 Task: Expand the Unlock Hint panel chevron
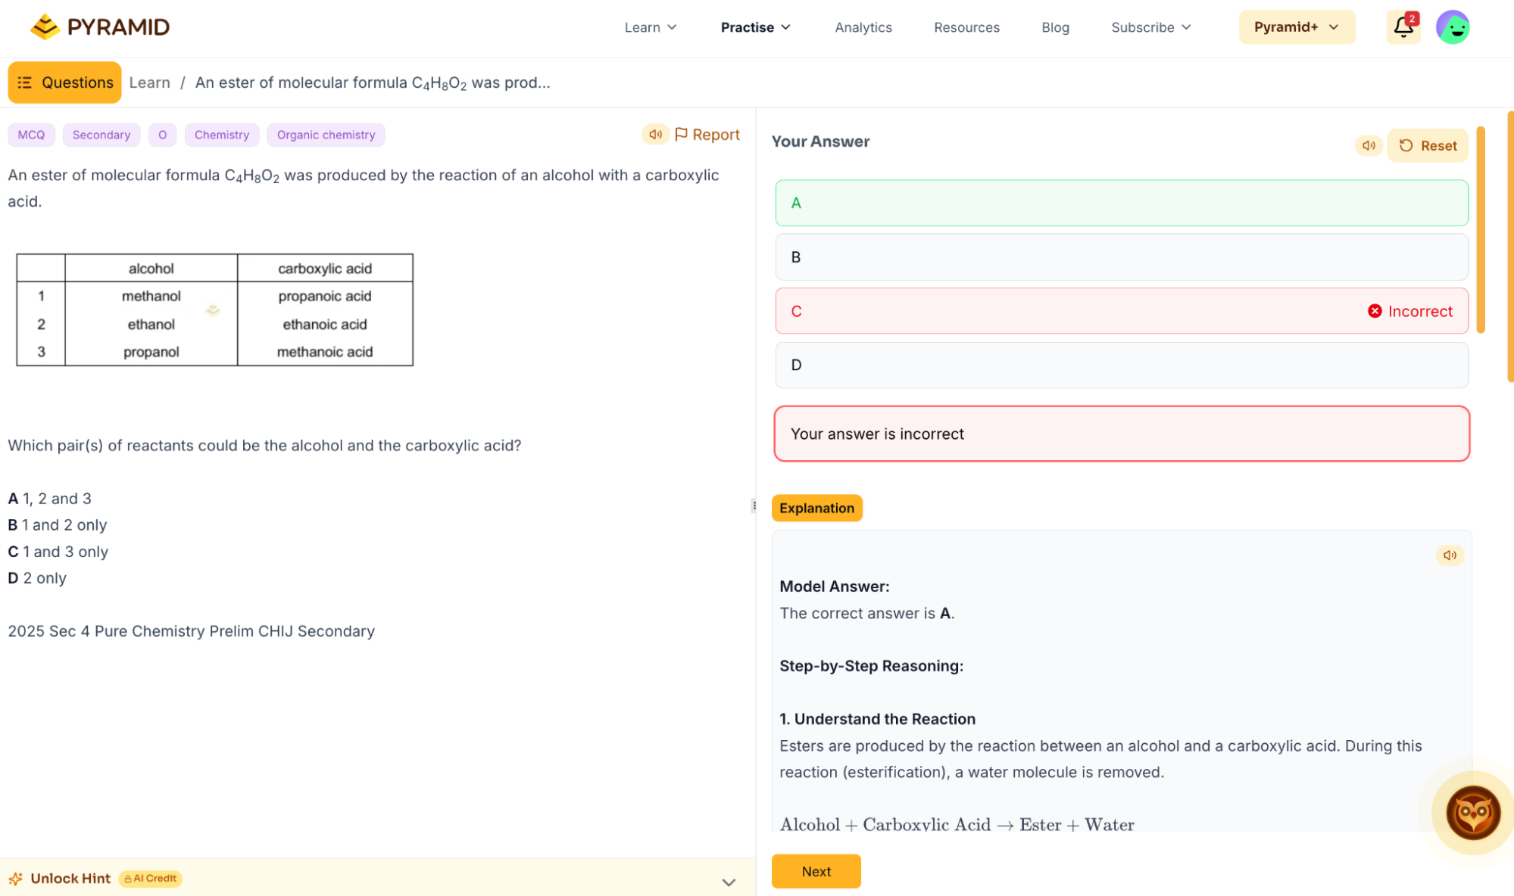(729, 882)
